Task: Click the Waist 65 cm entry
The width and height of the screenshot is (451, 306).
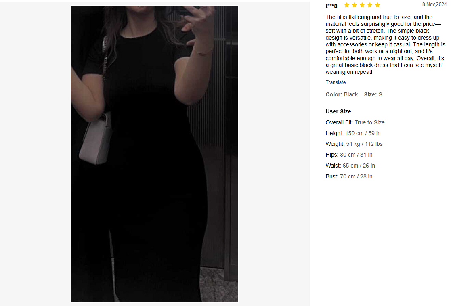Action: click(350, 166)
